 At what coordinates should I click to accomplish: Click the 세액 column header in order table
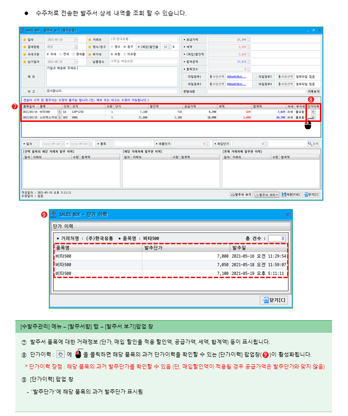pos(234,106)
